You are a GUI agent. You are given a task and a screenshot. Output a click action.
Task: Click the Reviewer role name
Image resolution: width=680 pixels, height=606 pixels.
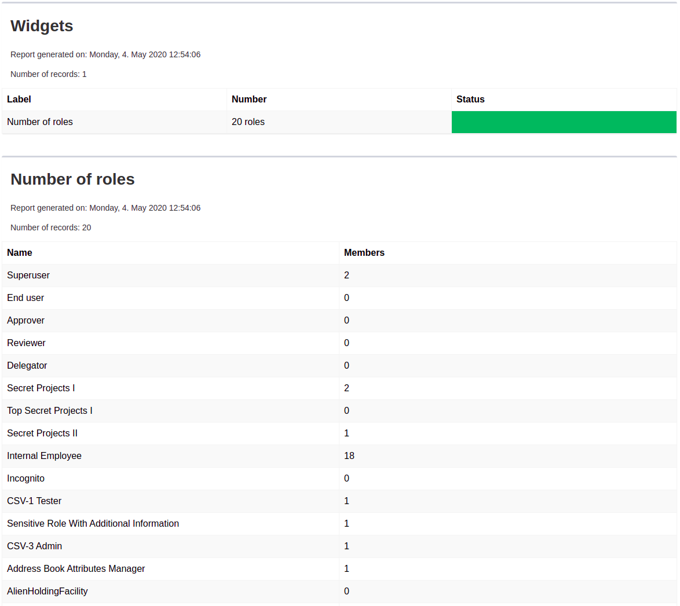27,343
